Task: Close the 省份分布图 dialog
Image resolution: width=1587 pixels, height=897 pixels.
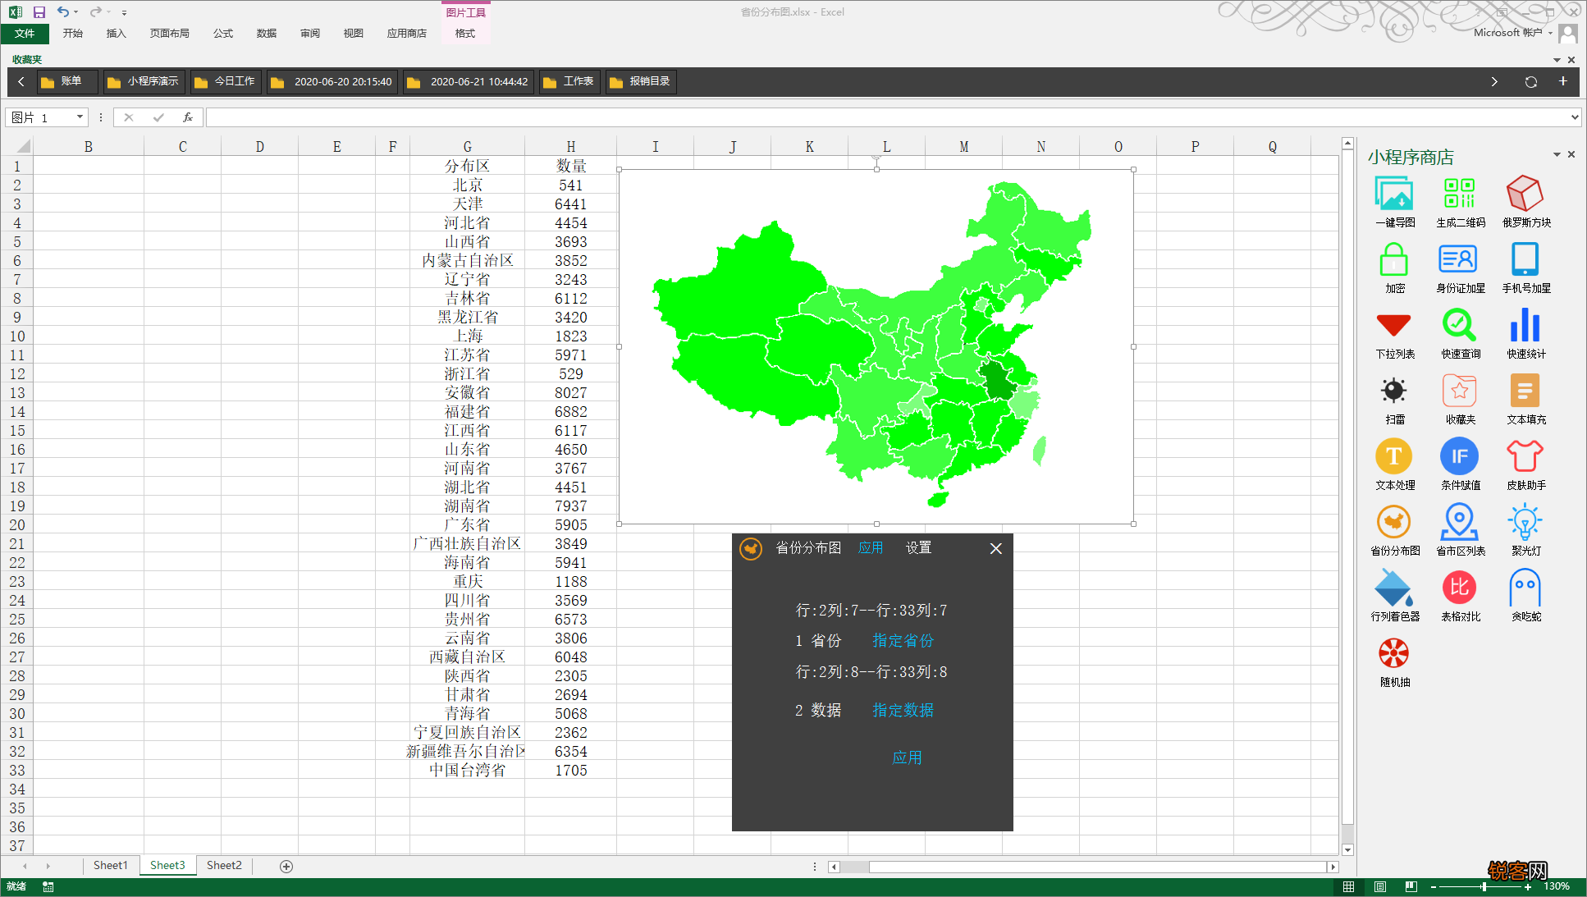Action: [995, 548]
